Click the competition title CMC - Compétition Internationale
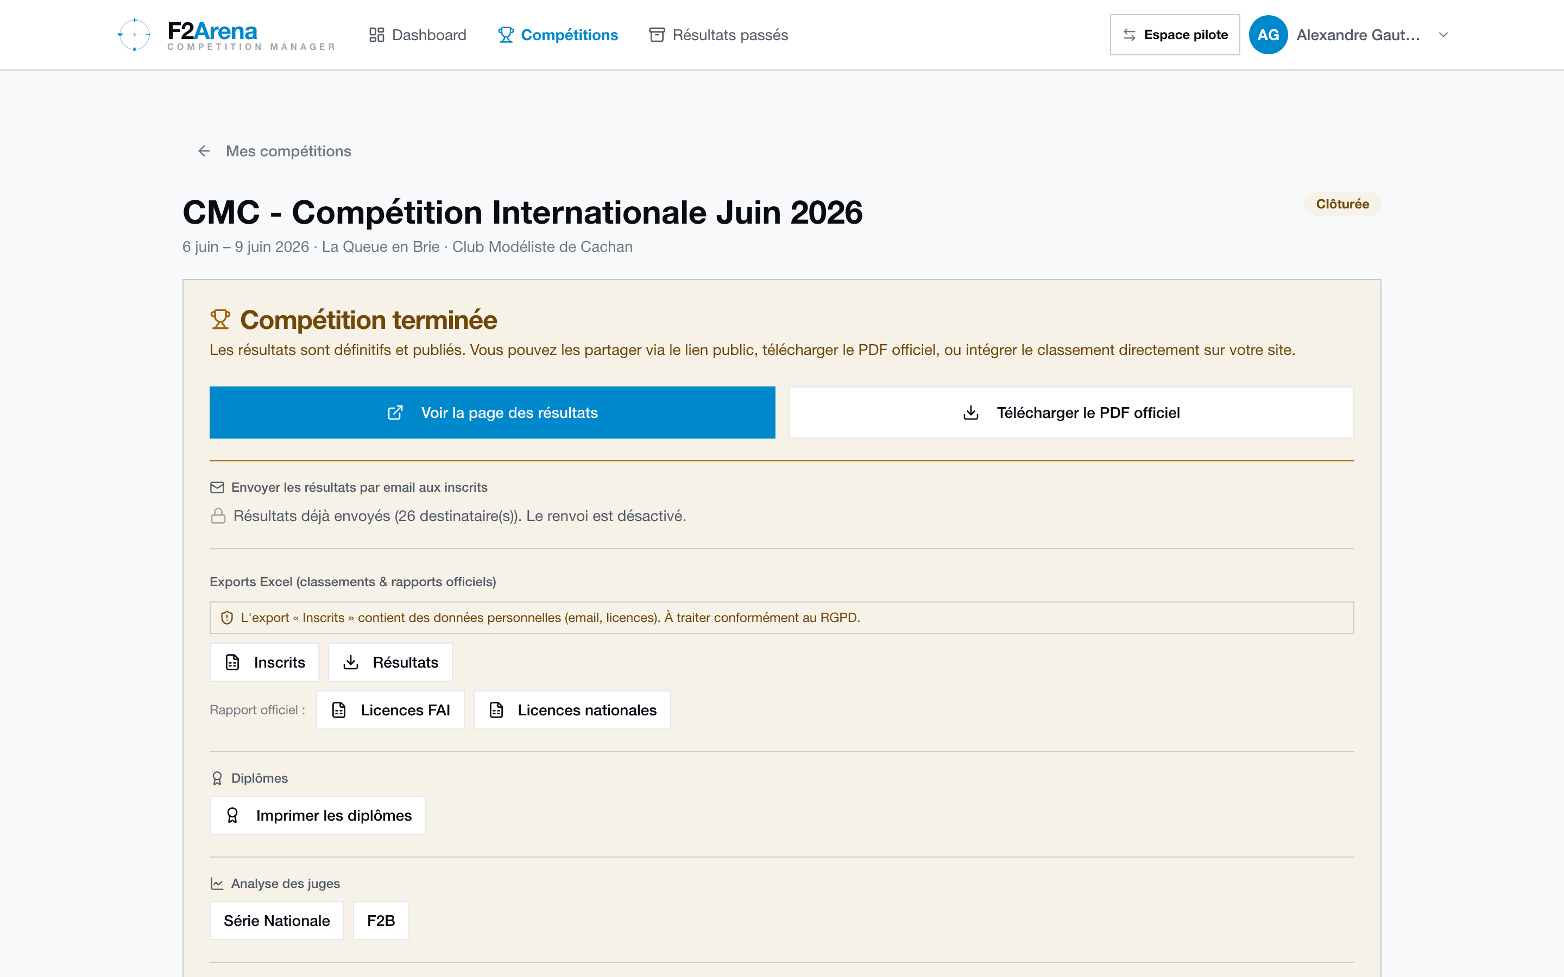Viewport: 1564px width, 977px height. click(522, 213)
